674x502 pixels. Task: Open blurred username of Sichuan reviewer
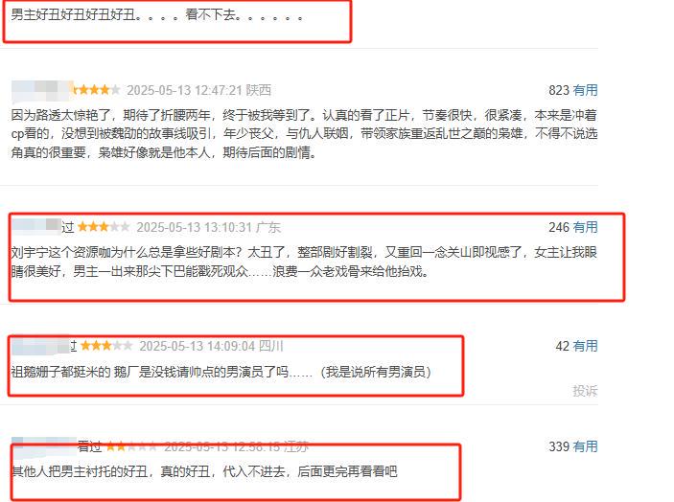[40, 346]
